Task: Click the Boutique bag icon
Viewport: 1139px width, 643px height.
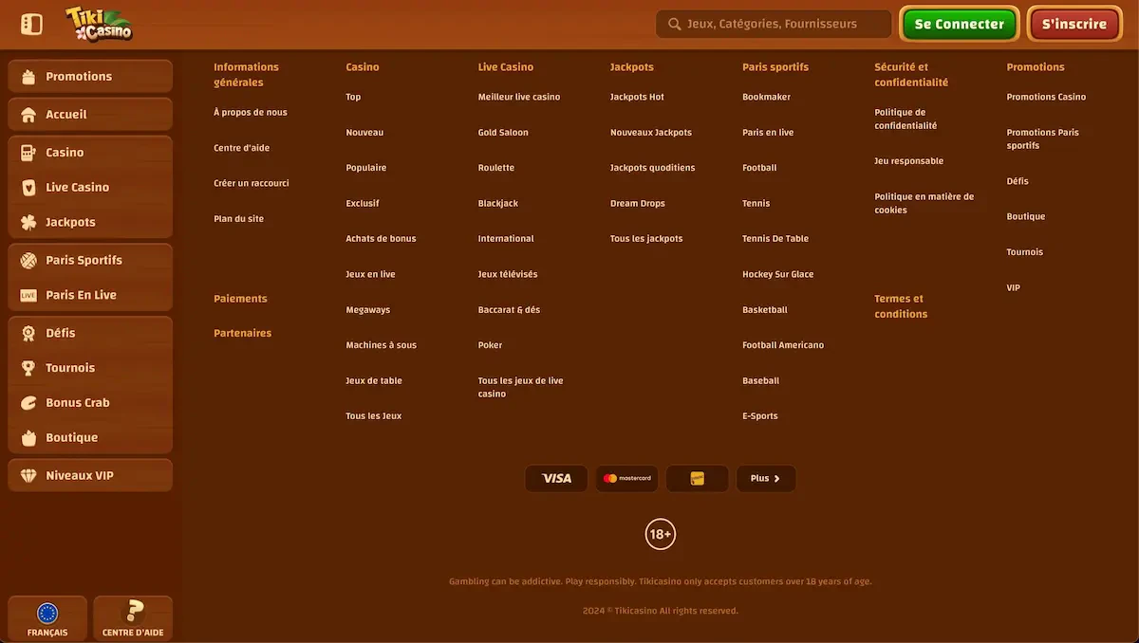Action: (x=28, y=438)
